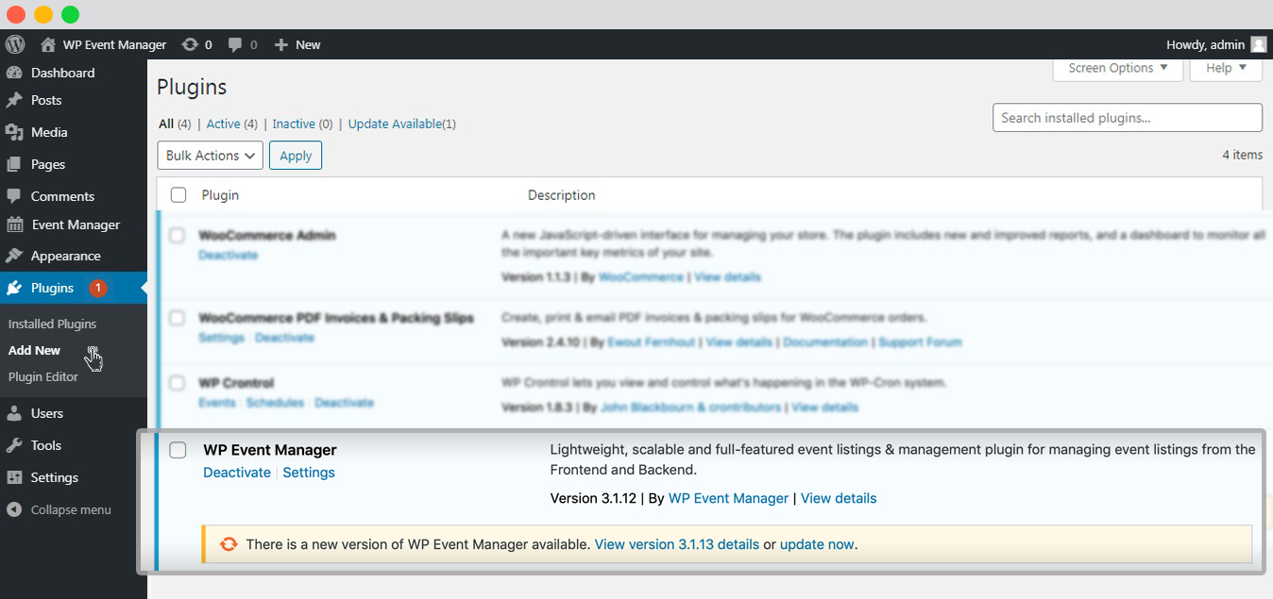Open the Bulk Actions dropdown
This screenshot has width=1273, height=599.
[210, 156]
